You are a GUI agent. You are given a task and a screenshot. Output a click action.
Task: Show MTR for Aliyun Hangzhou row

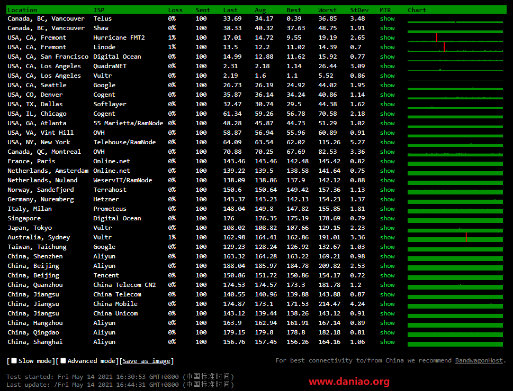pyautogui.click(x=388, y=323)
